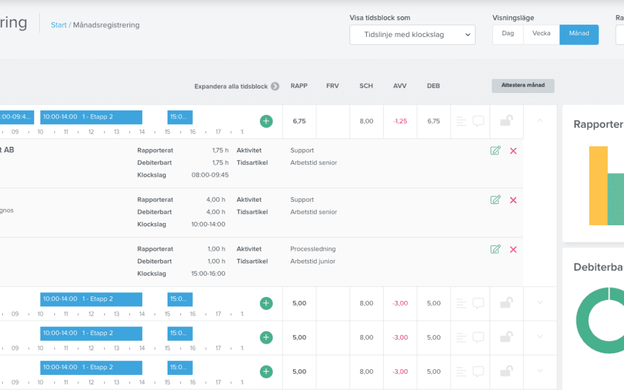Expand the second day row chevron
The image size is (624, 390).
tap(540, 303)
